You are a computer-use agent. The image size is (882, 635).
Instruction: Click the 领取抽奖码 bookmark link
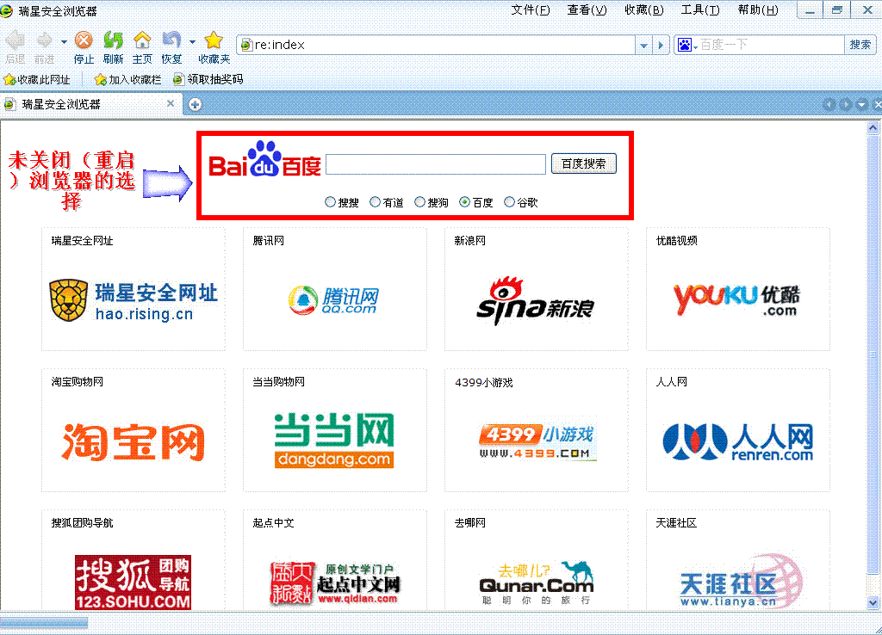[208, 79]
